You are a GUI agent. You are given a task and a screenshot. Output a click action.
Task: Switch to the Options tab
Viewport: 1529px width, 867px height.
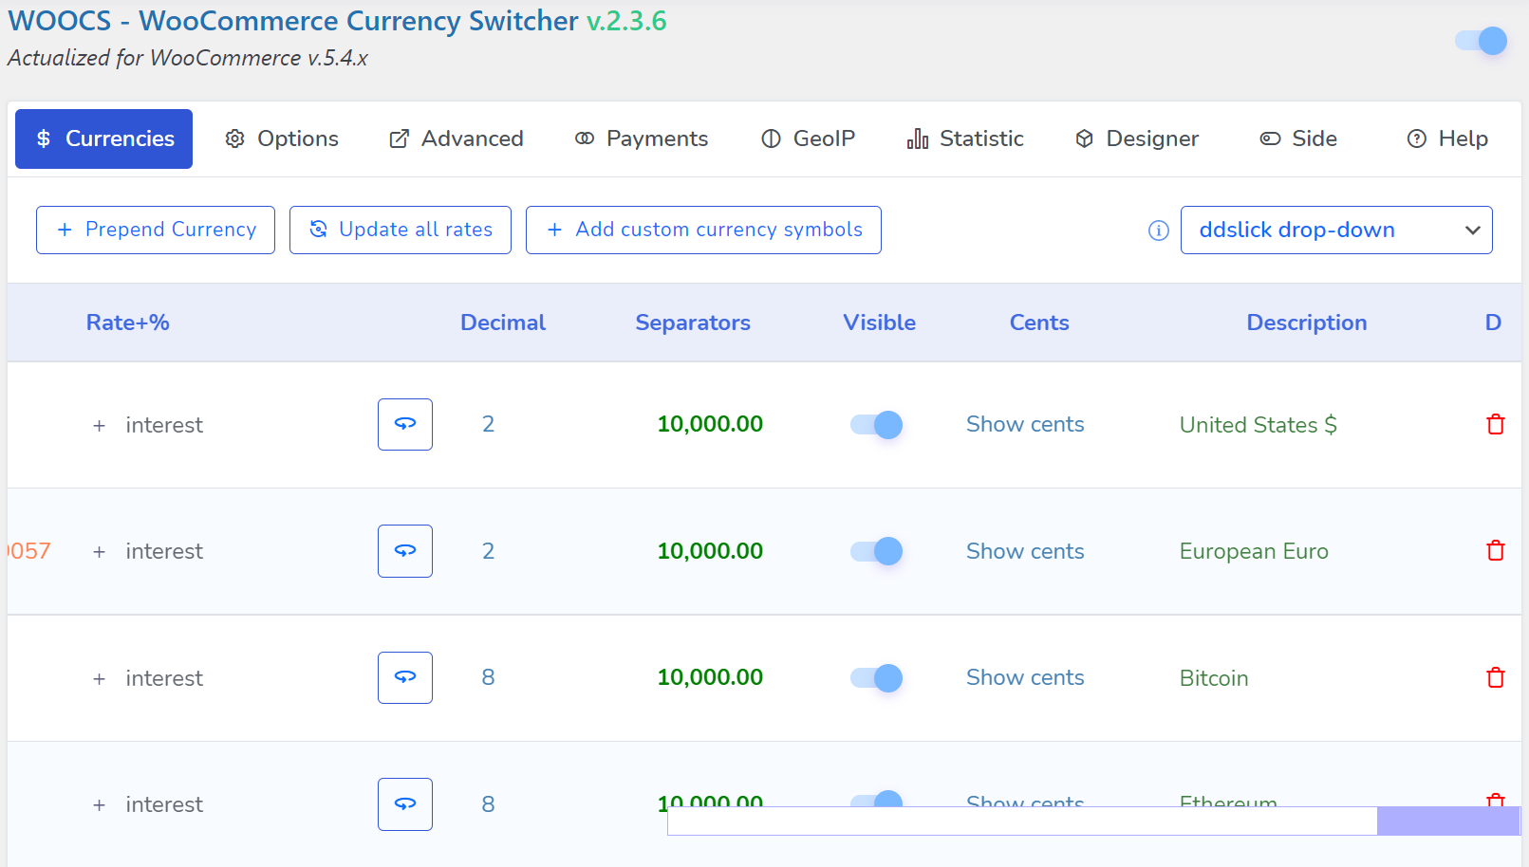click(x=282, y=138)
